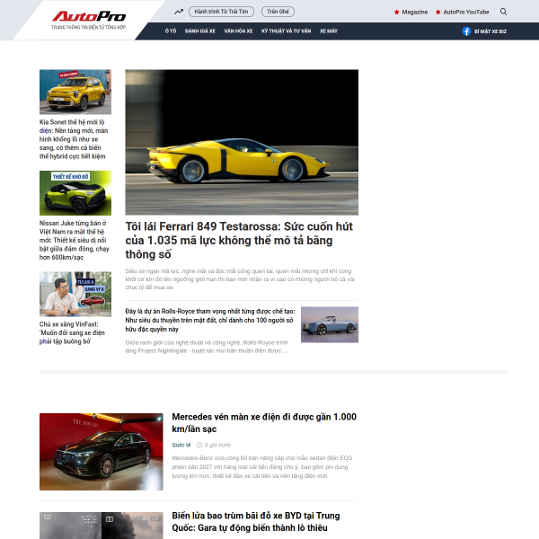The width and height of the screenshot is (539, 539).
Task: Select the Đánh Giá Xe menu
Action: pos(200,31)
